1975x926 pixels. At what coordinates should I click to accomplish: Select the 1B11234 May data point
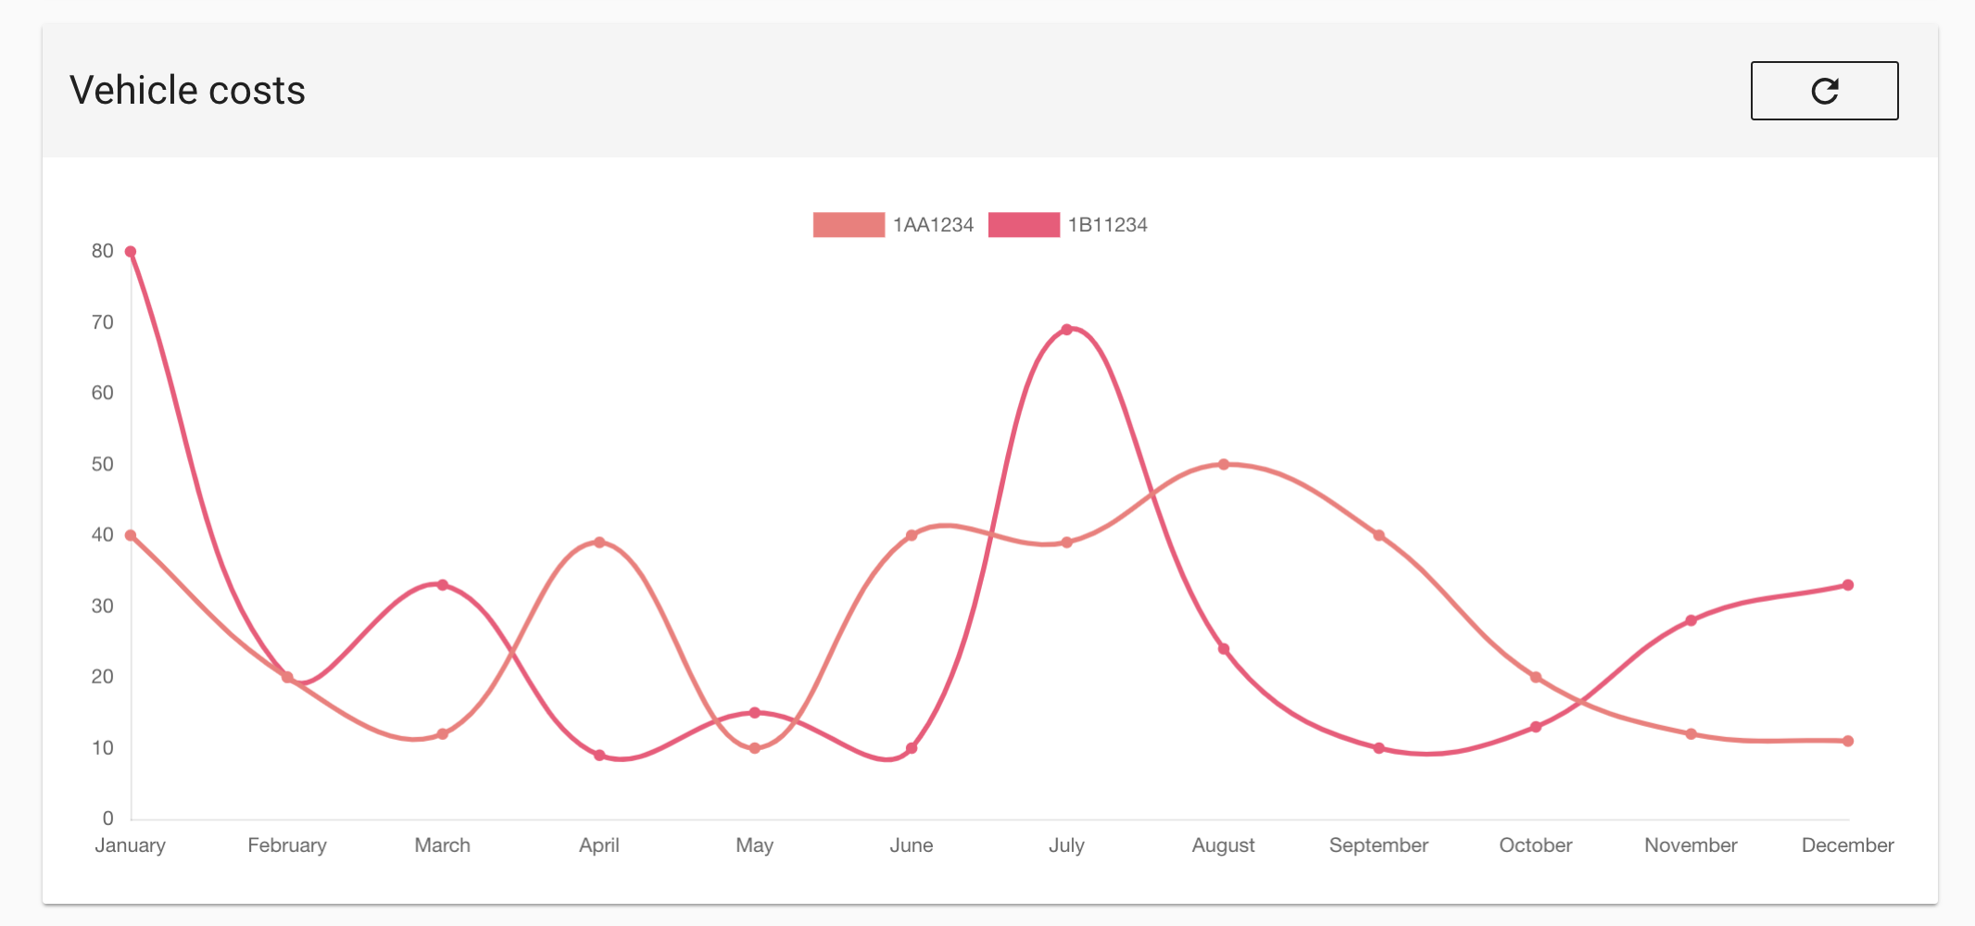coord(755,713)
